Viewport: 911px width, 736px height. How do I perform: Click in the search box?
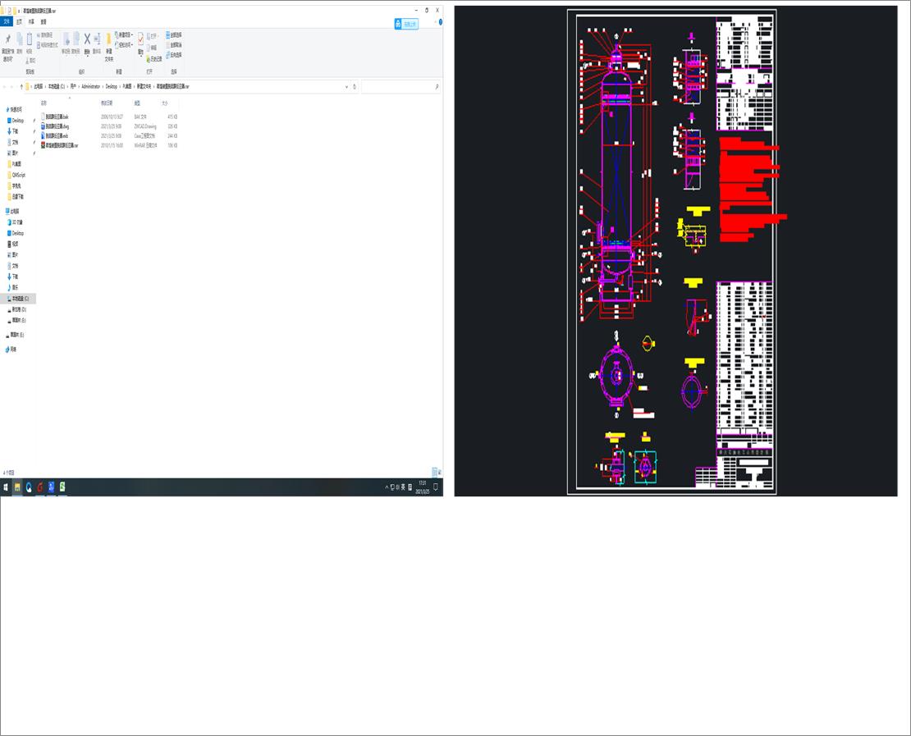point(401,86)
